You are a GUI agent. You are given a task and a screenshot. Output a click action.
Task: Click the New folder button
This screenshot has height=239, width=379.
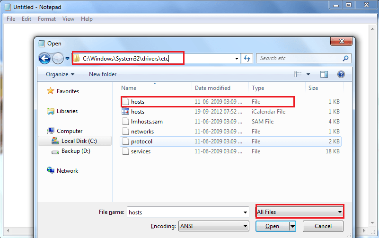[x=103, y=74]
